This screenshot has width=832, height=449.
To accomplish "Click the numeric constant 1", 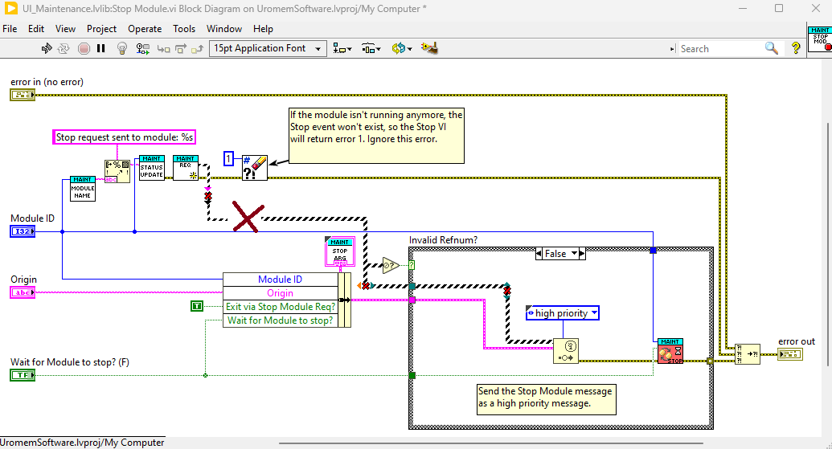I will point(228,158).
